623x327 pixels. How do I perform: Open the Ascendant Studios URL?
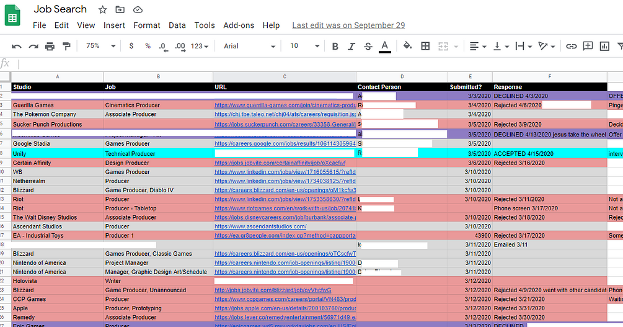[x=260, y=226]
